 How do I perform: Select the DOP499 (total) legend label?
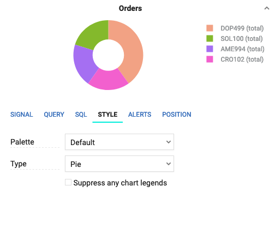tap(242, 28)
